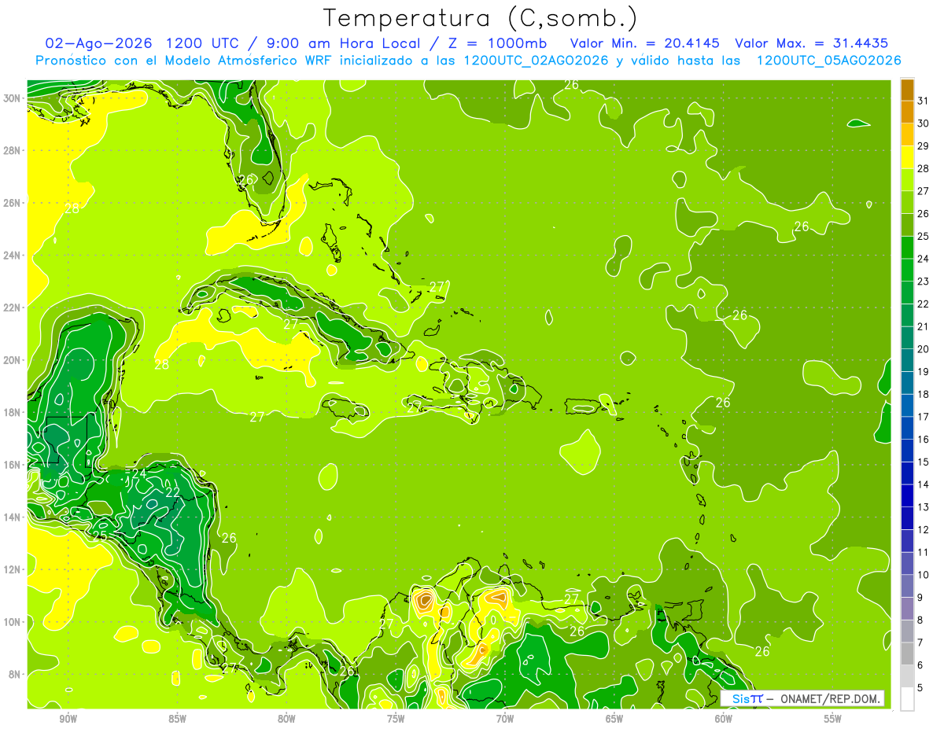Click the 65W longitude axis label
The width and height of the screenshot is (944, 729).
coord(614,719)
